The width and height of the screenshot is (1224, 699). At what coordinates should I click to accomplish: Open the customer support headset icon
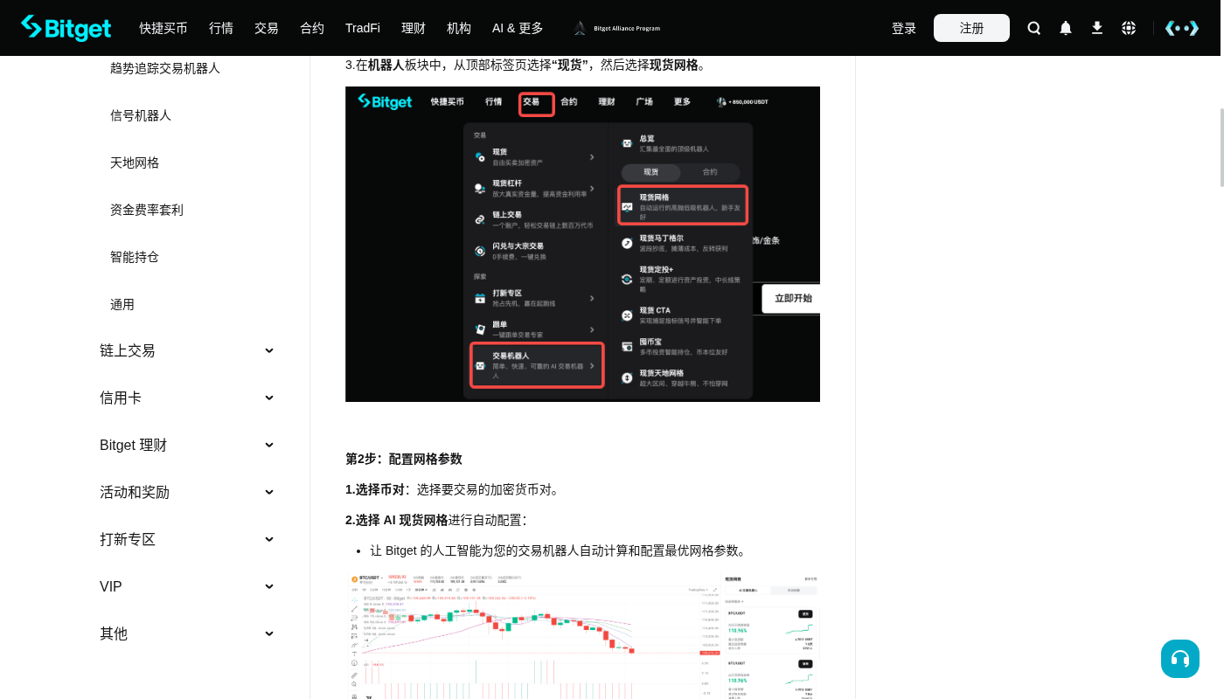pyautogui.click(x=1180, y=659)
